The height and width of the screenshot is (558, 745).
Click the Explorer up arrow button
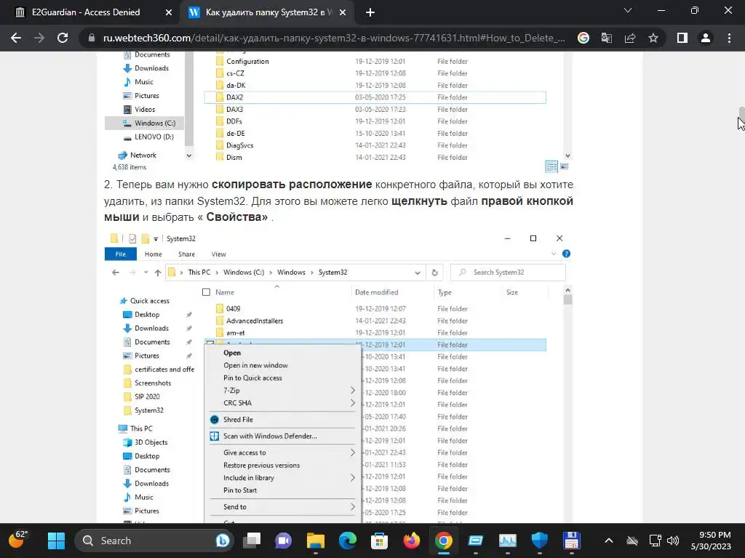(157, 272)
